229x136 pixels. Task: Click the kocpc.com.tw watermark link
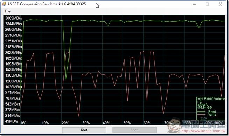203,131
